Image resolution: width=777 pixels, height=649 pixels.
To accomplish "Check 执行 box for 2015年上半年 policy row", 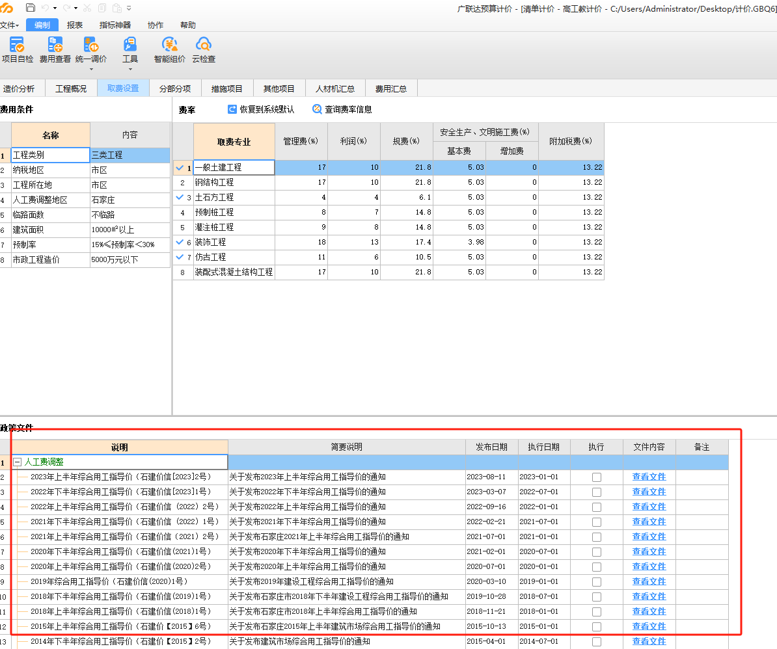I will 597,627.
